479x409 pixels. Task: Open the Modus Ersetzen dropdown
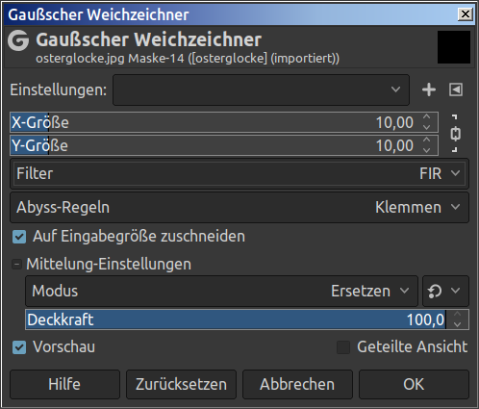221,291
